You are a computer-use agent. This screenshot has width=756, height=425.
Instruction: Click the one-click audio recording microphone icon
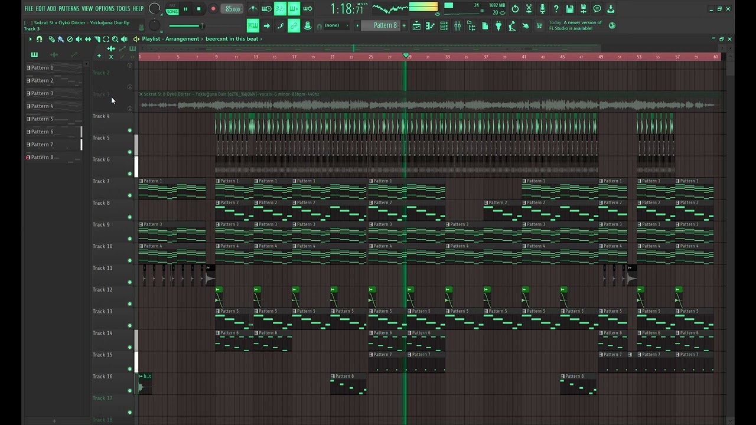point(542,9)
